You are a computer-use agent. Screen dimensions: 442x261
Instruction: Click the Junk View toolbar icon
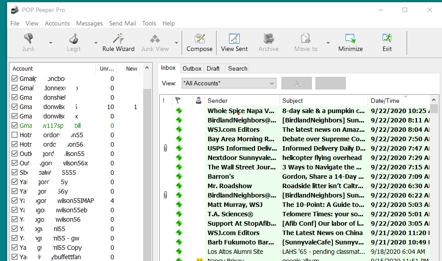pyautogui.click(x=155, y=38)
